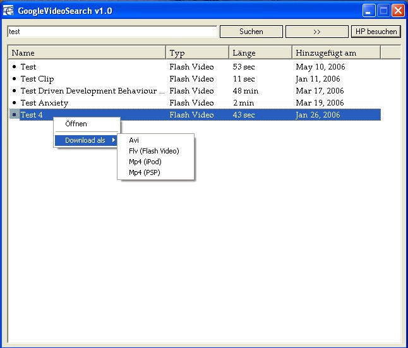
Task: Click the '53 sec' length cell
Action: pos(244,67)
